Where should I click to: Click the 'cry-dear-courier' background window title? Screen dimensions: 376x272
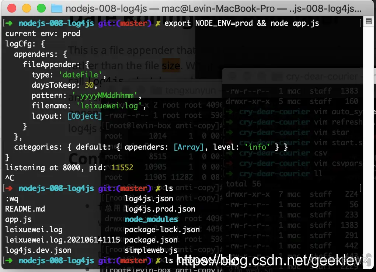point(321,77)
